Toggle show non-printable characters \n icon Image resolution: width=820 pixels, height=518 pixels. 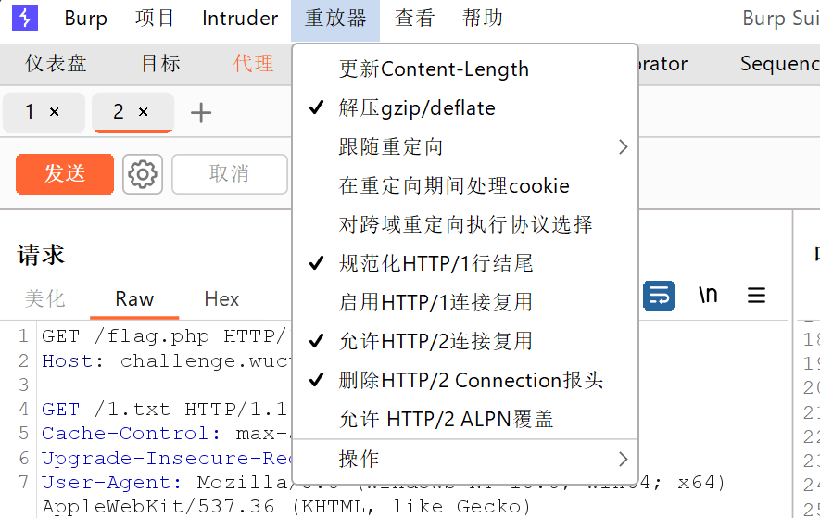click(x=708, y=296)
